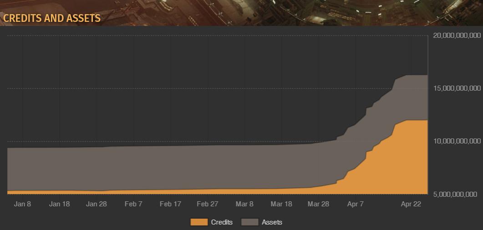Click the 'Feb 7' axis label
This screenshot has height=230, width=483.
(133, 204)
